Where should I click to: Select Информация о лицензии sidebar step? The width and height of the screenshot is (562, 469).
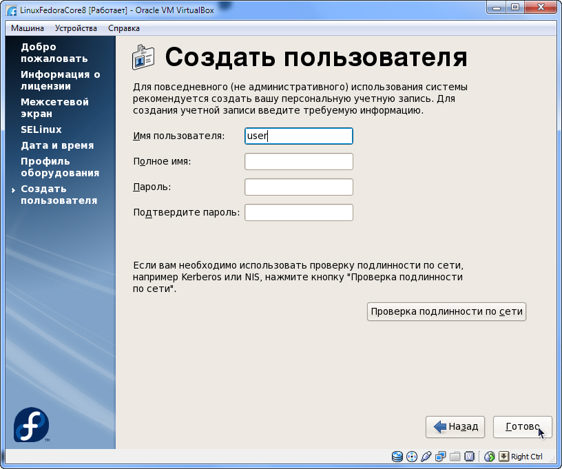click(x=60, y=81)
